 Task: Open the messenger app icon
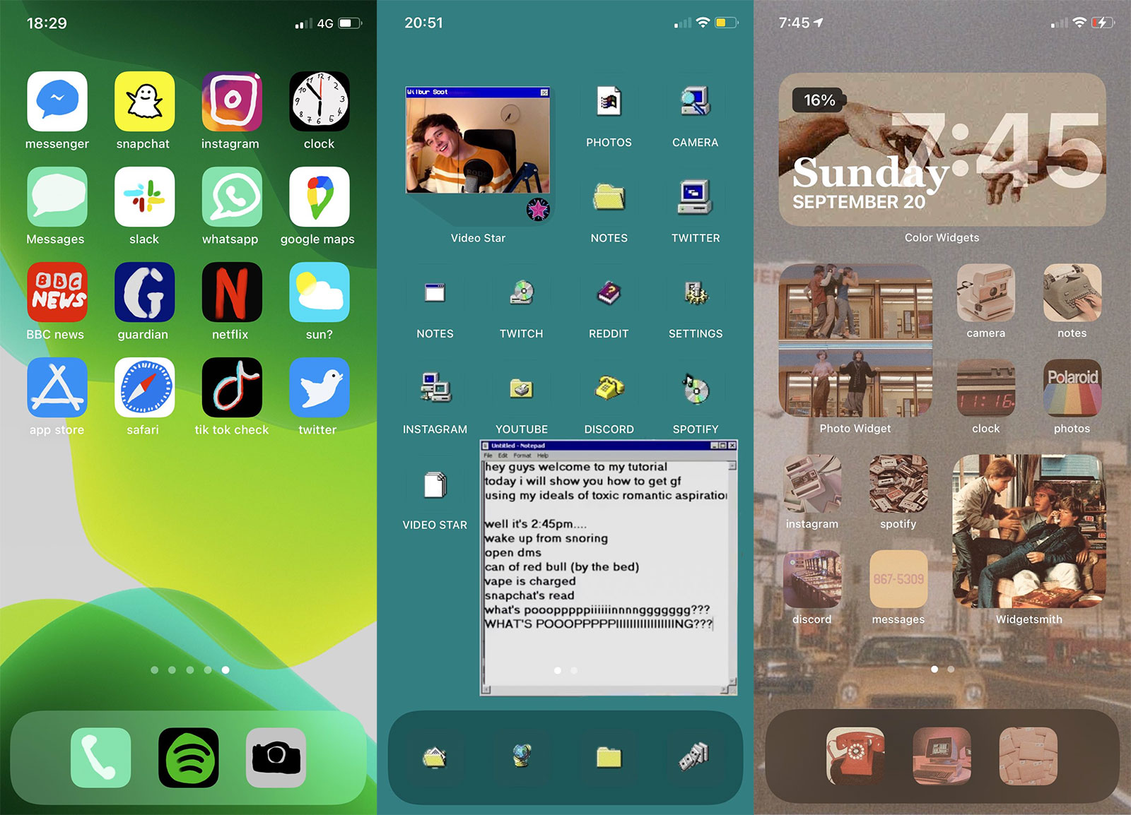57,101
